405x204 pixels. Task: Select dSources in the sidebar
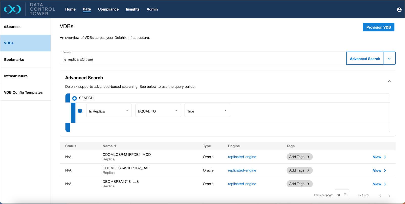pyautogui.click(x=12, y=27)
